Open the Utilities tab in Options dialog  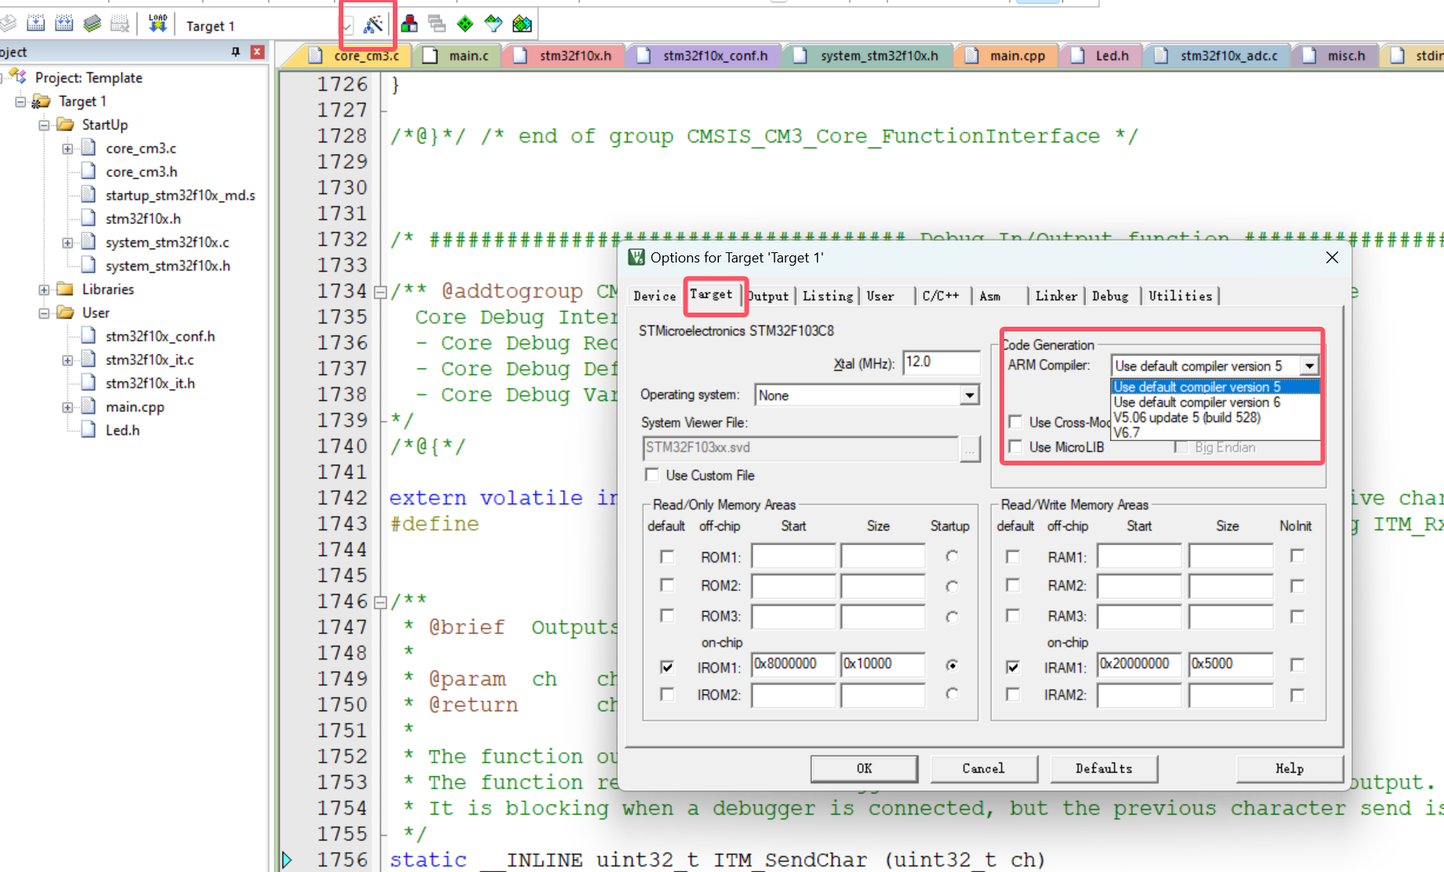(x=1180, y=296)
